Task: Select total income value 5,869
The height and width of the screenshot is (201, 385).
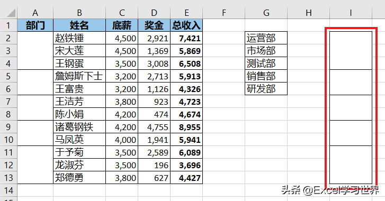Action: pos(186,51)
